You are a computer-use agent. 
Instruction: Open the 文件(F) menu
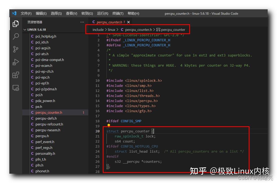[x=26, y=13]
